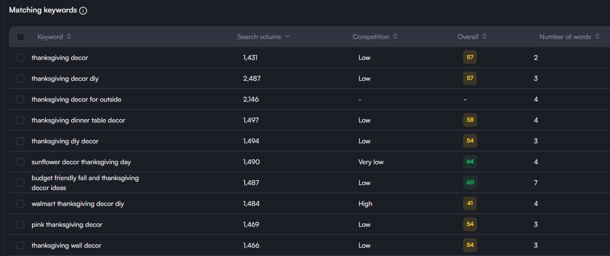This screenshot has width=610, height=256.
Task: Toggle the select-all checkbox in header
Action: pos(20,37)
